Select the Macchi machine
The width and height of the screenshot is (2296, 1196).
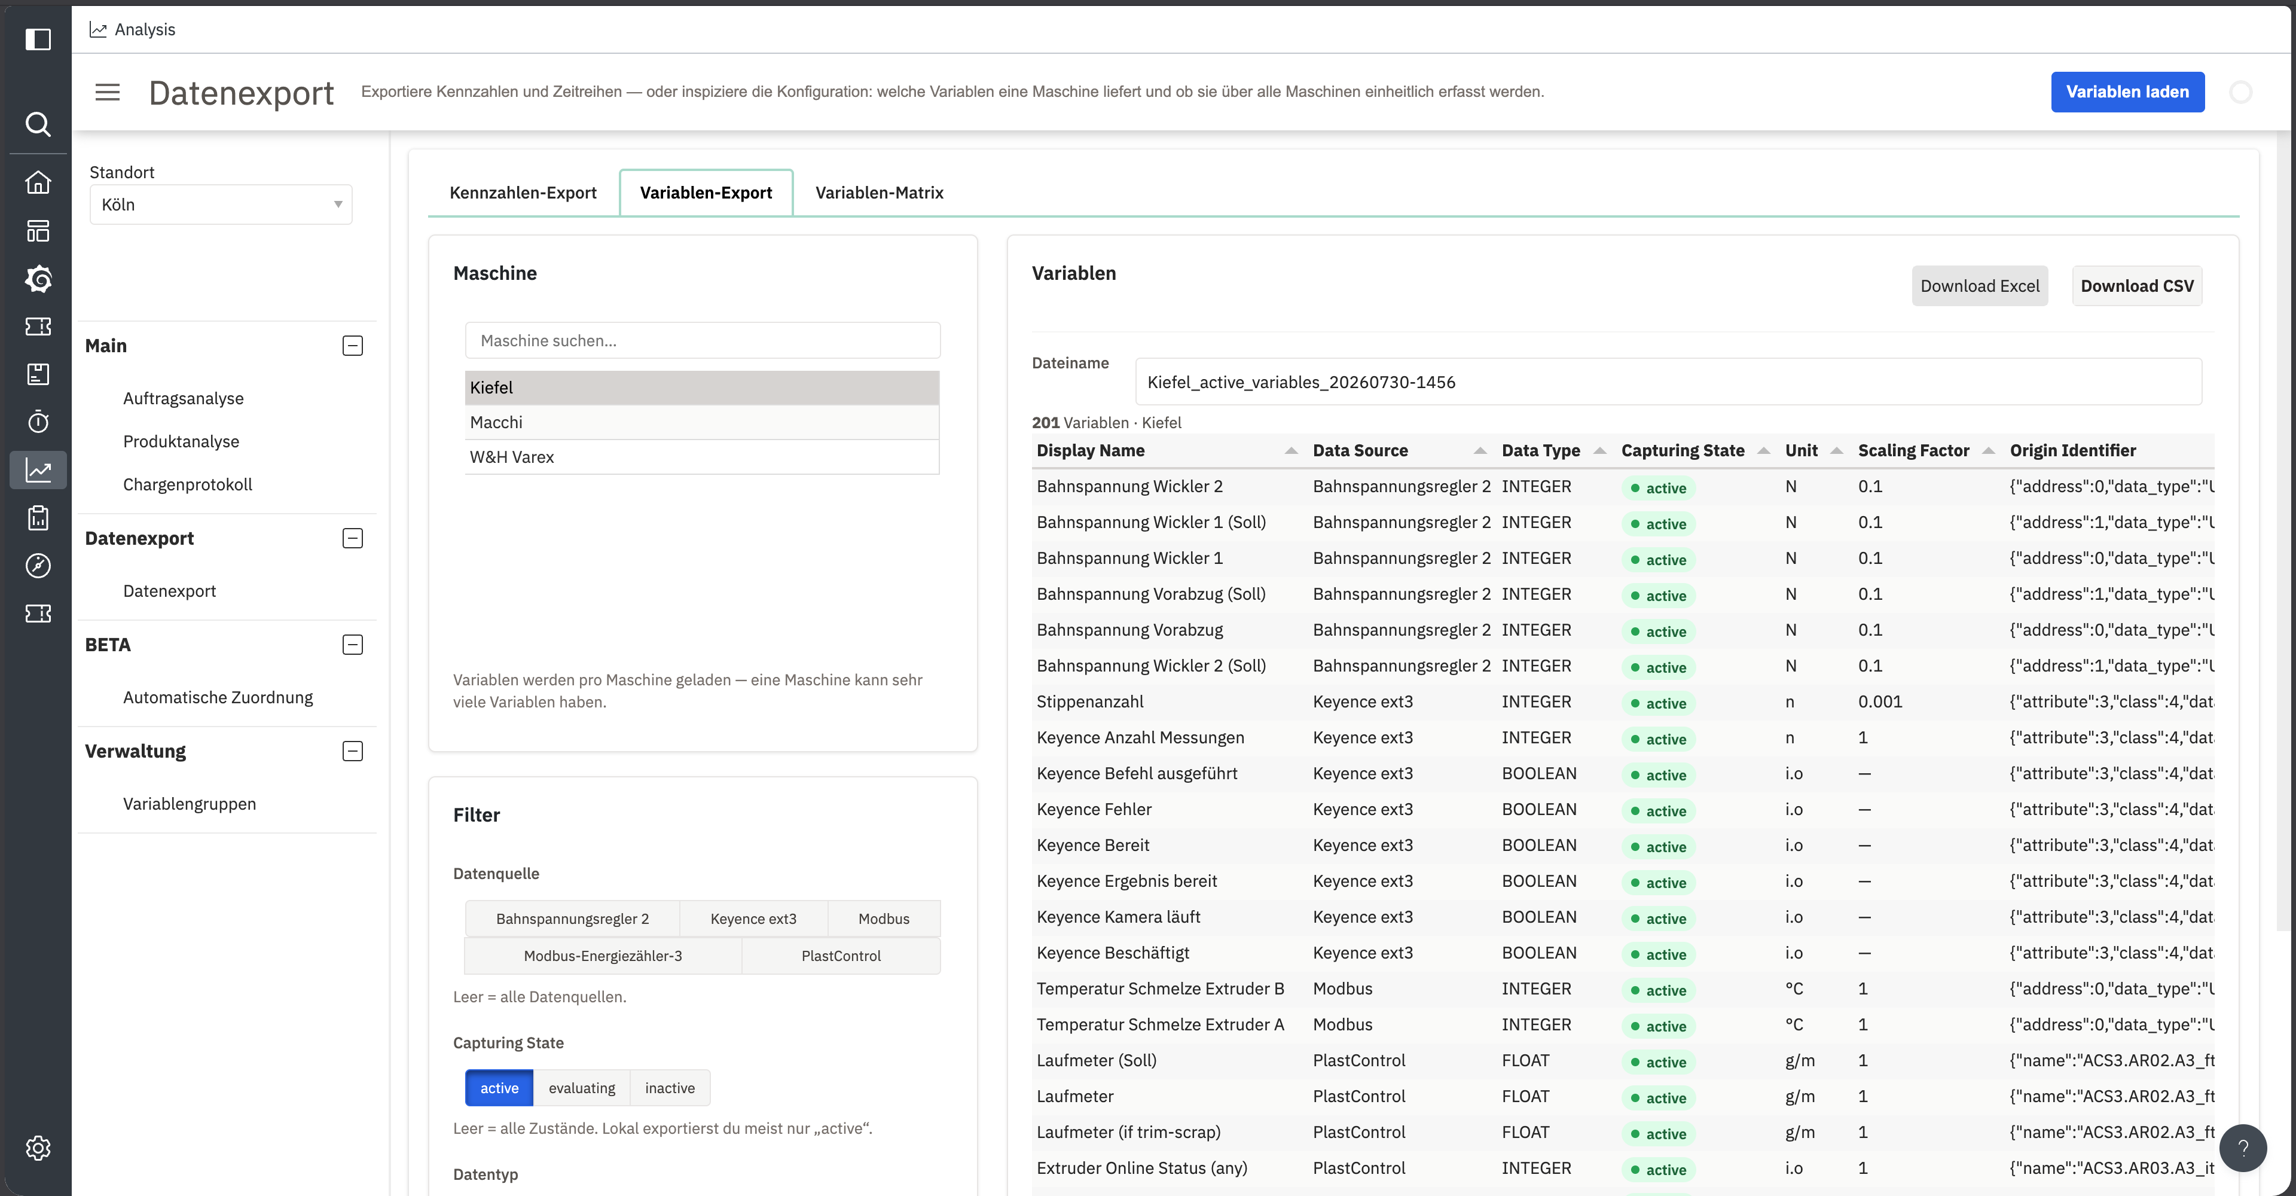pyautogui.click(x=703, y=422)
